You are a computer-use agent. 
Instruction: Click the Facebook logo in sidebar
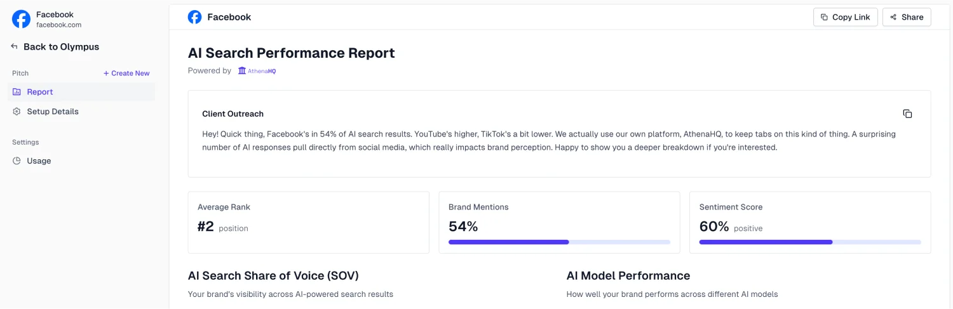21,19
